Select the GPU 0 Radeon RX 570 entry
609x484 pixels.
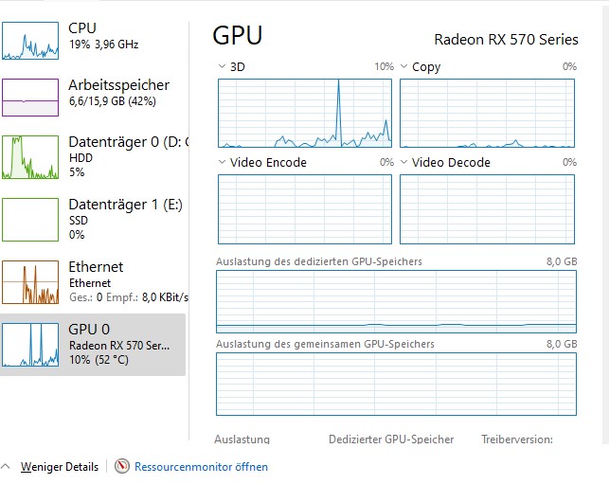pos(93,345)
